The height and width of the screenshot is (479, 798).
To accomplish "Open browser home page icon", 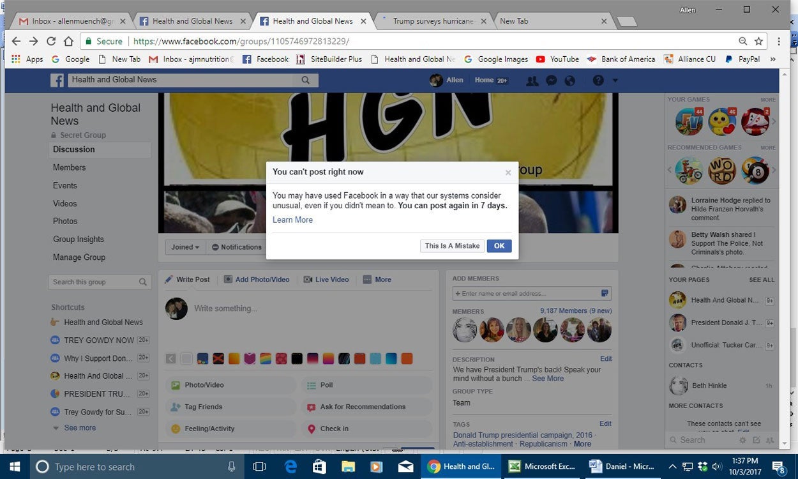I will pos(68,41).
